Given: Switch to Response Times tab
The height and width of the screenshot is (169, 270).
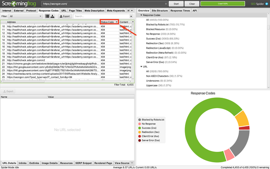Looking at the screenshot, I should coord(180,10).
